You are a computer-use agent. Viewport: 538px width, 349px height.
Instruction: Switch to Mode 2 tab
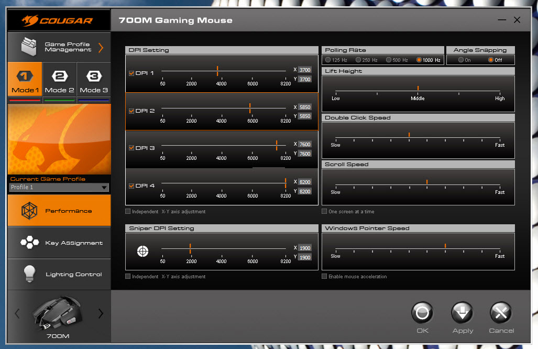click(59, 79)
